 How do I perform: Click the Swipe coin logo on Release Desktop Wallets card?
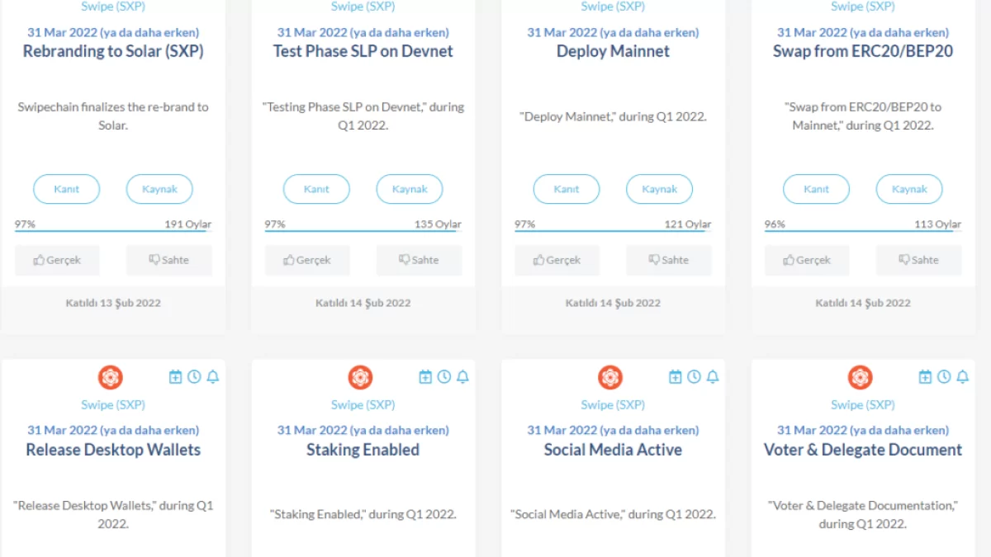[x=111, y=377]
